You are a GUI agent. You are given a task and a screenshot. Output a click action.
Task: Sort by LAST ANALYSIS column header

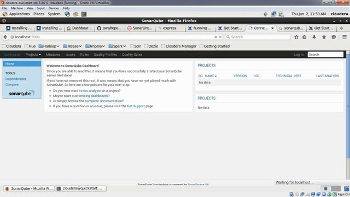pyautogui.click(x=328, y=76)
